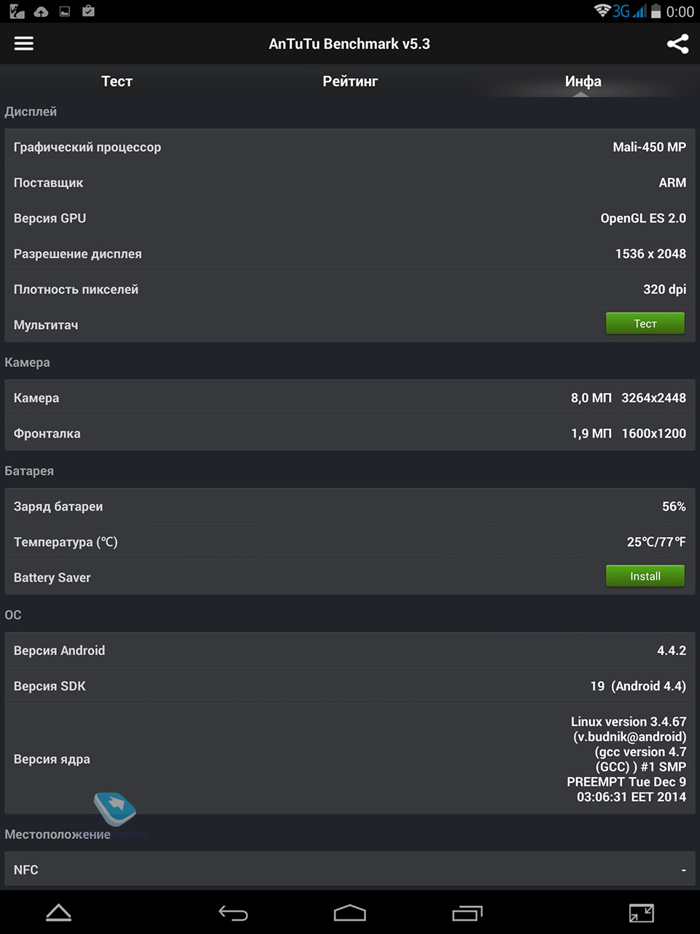Start the multitouch Тест button
The height and width of the screenshot is (934, 700).
point(645,323)
